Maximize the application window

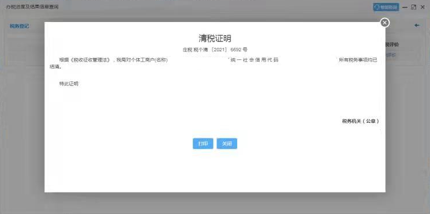[x=413, y=7]
